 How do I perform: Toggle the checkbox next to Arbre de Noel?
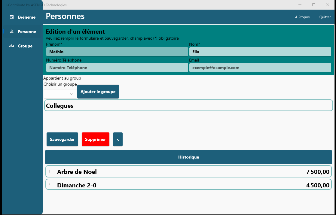[52, 171]
